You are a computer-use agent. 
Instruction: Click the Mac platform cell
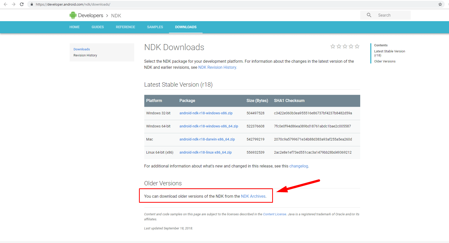point(150,139)
